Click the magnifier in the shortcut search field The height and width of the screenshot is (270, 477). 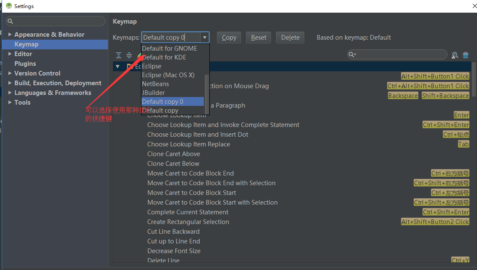coord(352,54)
